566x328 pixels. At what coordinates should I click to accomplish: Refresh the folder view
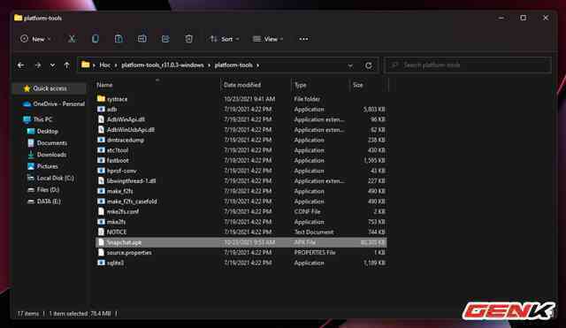pos(369,65)
